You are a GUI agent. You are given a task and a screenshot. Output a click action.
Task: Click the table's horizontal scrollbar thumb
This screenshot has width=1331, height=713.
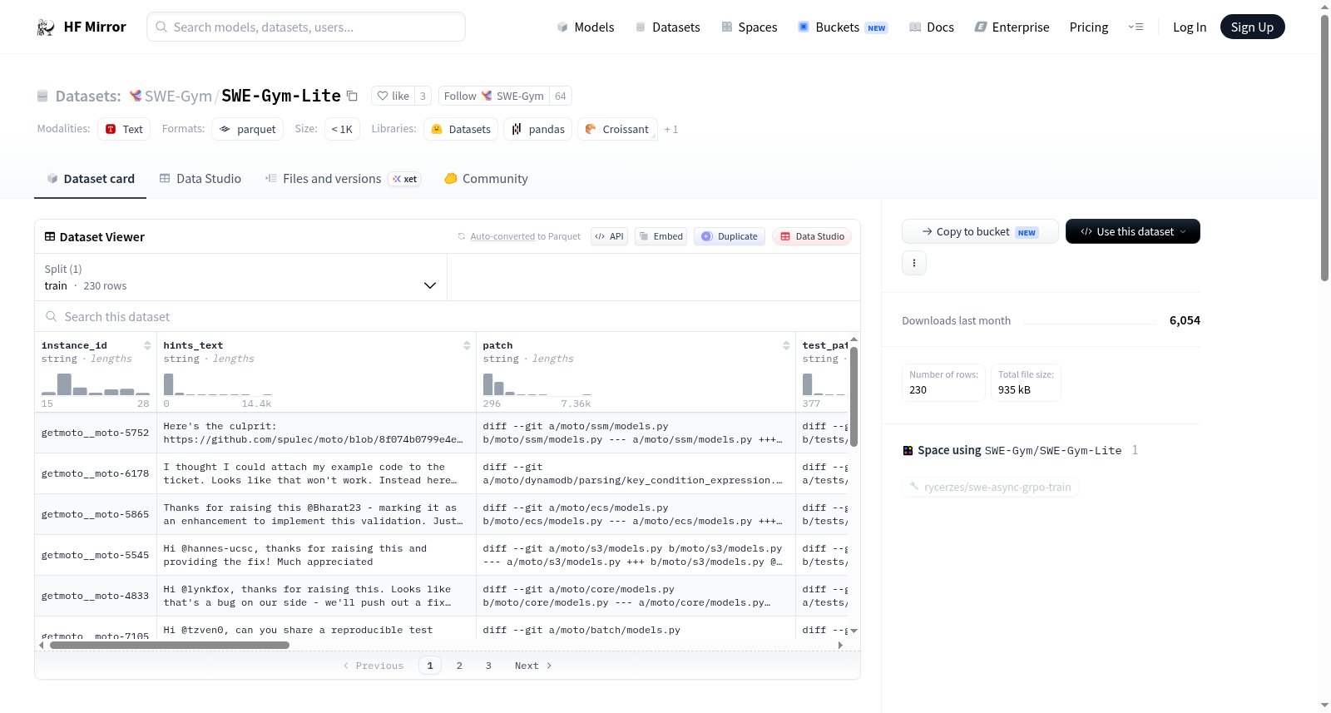tap(170, 645)
